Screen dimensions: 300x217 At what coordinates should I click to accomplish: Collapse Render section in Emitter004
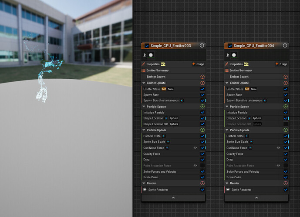coord(227,183)
